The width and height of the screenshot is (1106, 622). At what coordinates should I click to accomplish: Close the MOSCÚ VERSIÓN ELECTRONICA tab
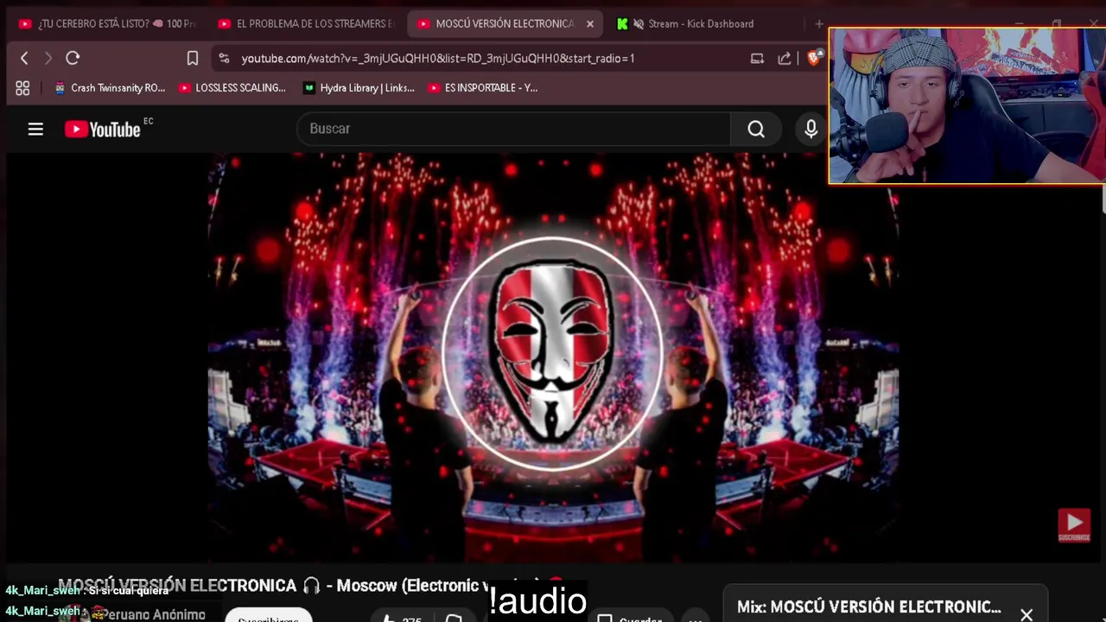(590, 23)
